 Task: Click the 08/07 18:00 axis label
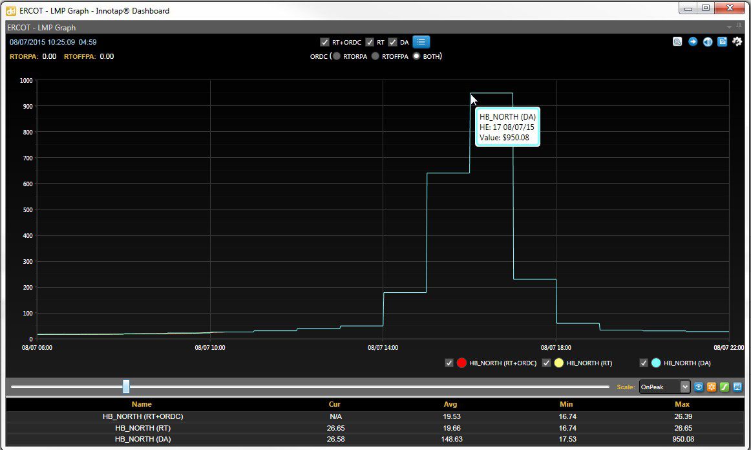pyautogui.click(x=556, y=347)
